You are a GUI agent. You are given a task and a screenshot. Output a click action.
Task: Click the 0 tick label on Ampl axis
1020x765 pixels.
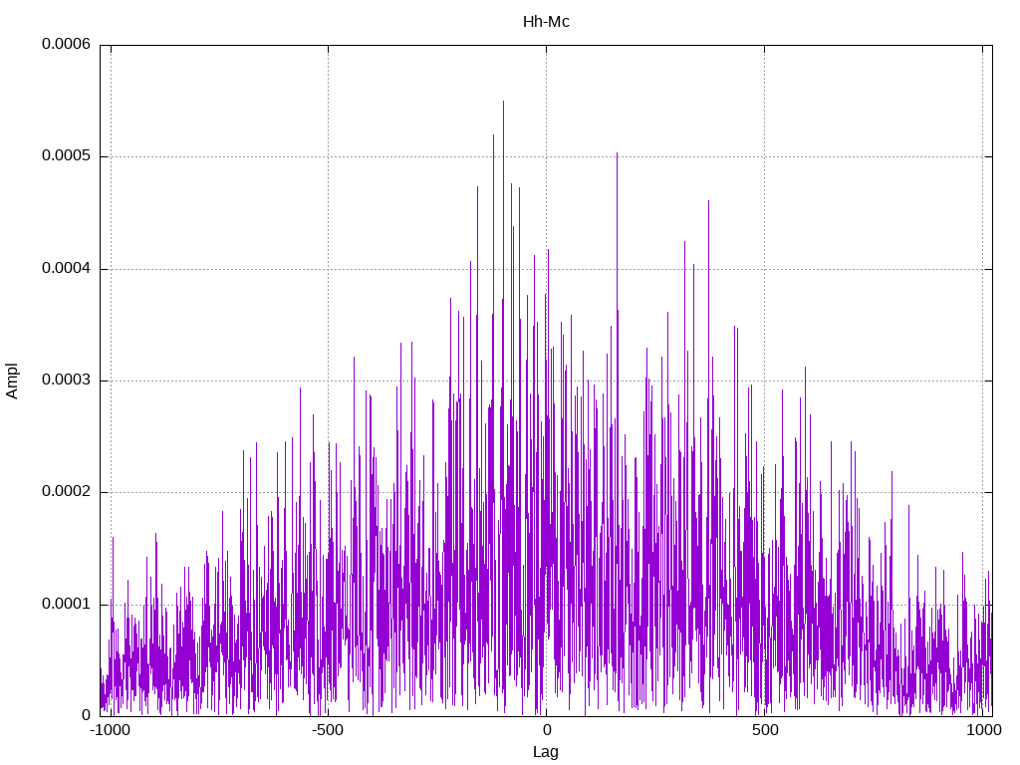coord(86,715)
